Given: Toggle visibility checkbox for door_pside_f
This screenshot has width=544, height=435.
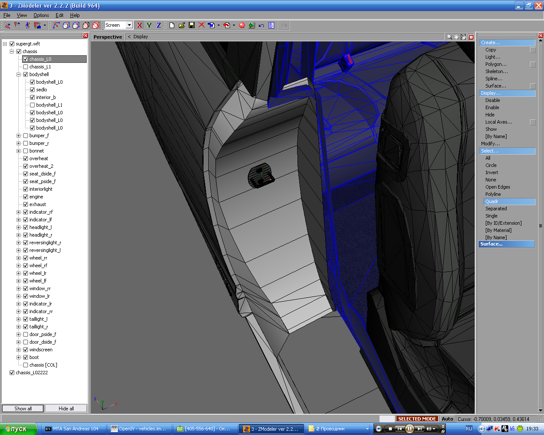Looking at the screenshot, I should [25, 334].
